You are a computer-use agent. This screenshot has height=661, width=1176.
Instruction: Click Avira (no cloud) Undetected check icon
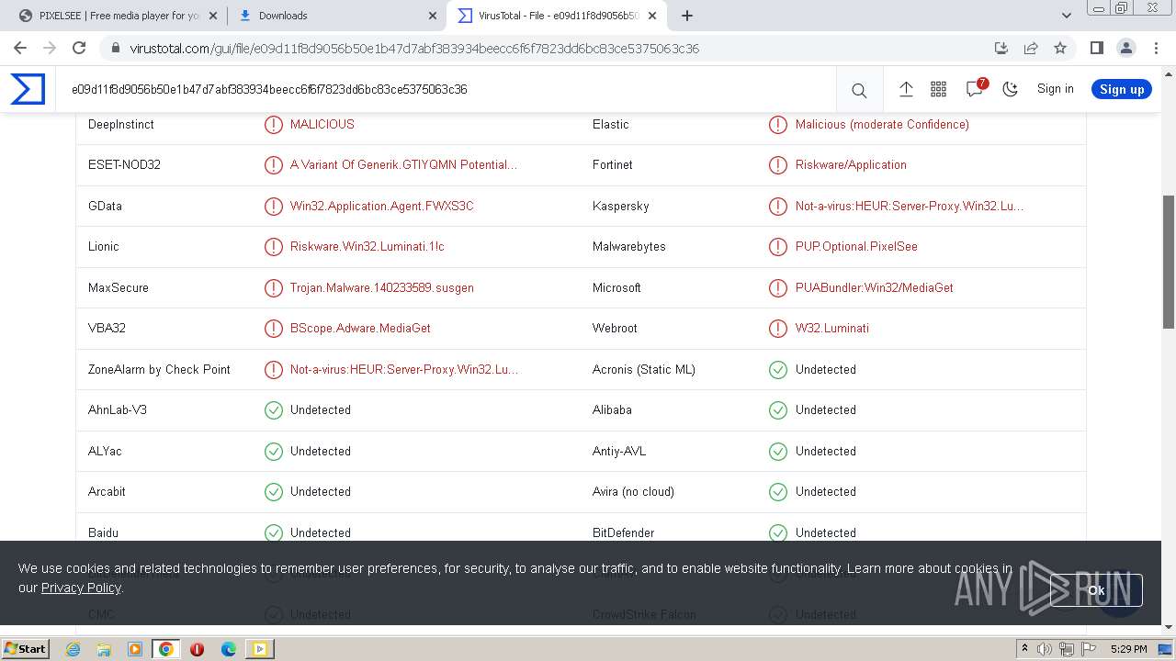(778, 491)
